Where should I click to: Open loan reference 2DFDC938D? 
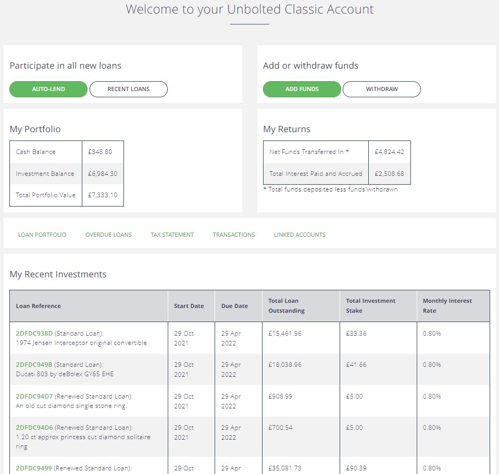[x=34, y=333]
